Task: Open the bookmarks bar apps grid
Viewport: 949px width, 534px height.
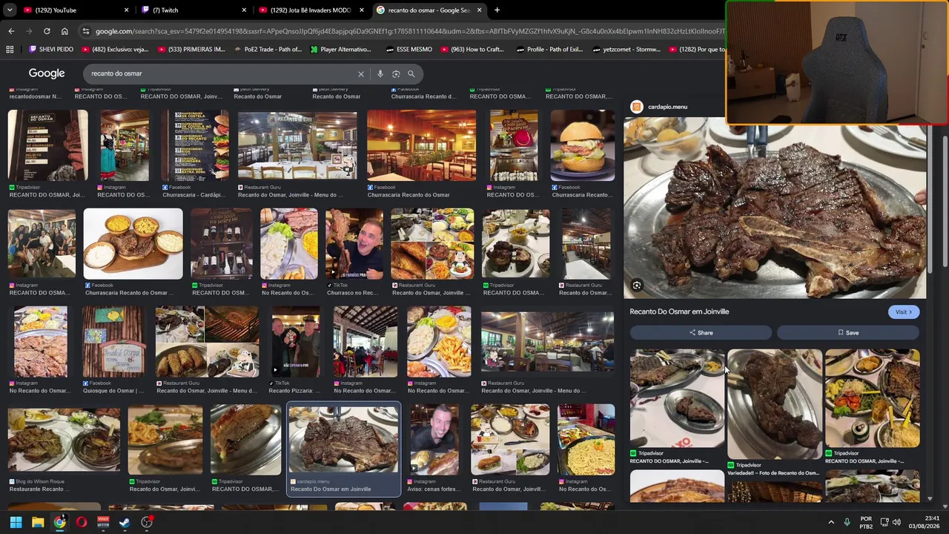Action: click(x=10, y=50)
